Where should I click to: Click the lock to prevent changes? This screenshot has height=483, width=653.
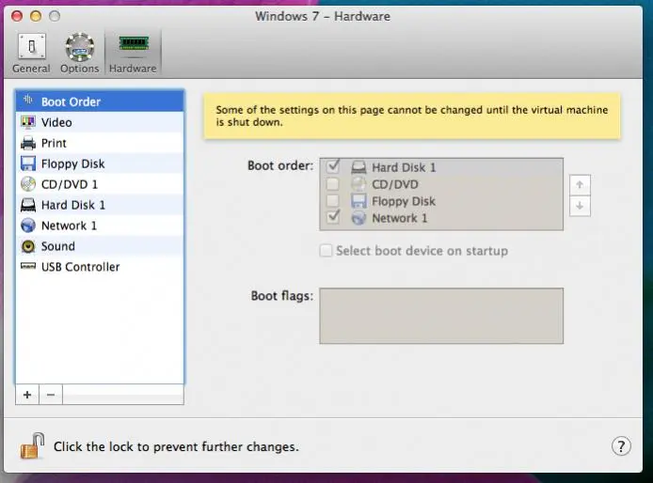[32, 446]
